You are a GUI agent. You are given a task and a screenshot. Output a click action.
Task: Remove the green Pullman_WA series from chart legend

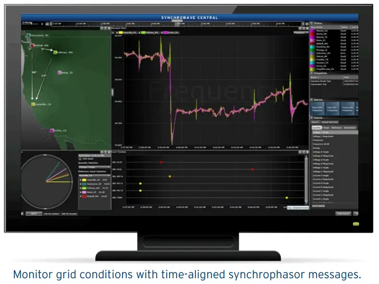(x=139, y=32)
